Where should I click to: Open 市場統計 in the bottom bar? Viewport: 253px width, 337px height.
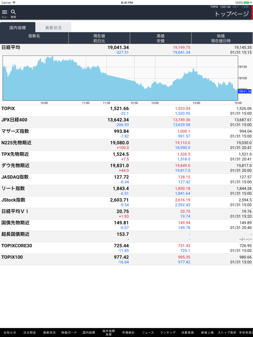[128, 332]
